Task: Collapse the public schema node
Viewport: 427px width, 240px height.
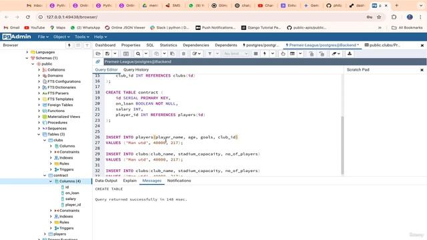Action: 33,64
